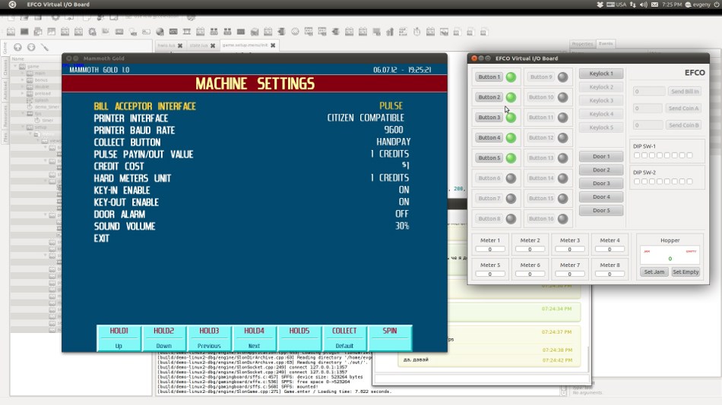
Task: Open the Dropbox tray icon
Action: 600,5
